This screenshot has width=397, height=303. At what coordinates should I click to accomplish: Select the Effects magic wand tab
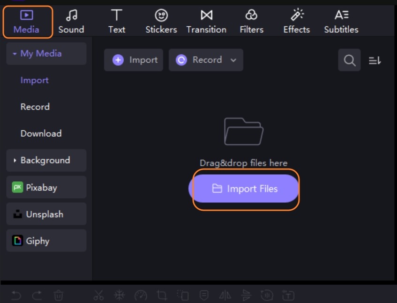[x=296, y=22]
